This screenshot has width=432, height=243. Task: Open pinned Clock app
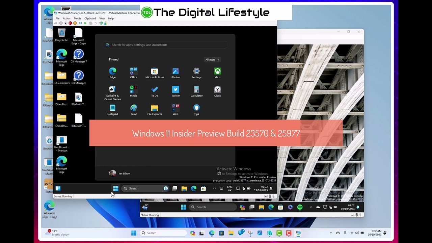[x=217, y=91]
